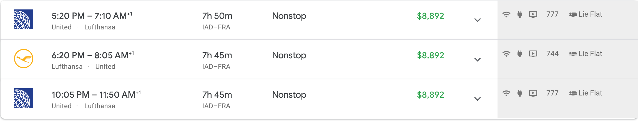Click the United logo on the 5:20 PM flight

tap(24, 19)
